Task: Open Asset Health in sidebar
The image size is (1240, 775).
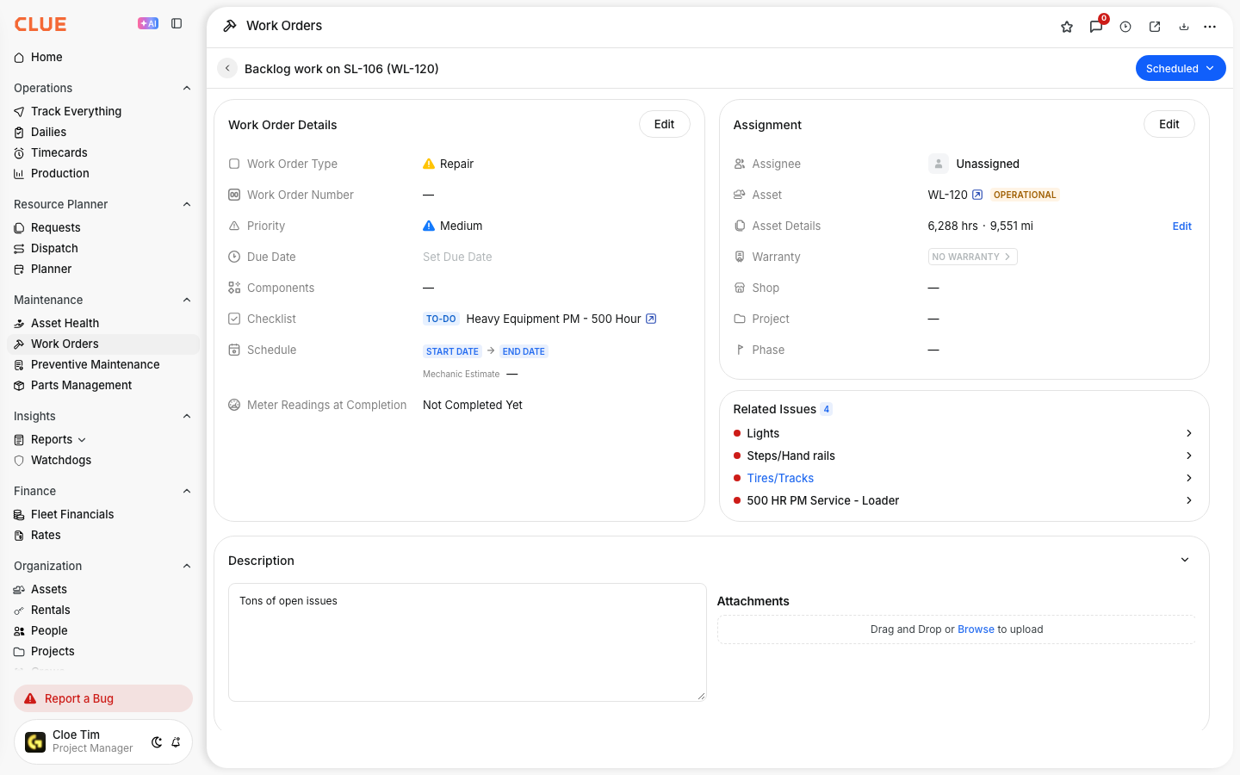Action: 65,323
